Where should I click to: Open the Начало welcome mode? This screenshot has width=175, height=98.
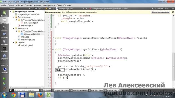[x=4, y=14]
